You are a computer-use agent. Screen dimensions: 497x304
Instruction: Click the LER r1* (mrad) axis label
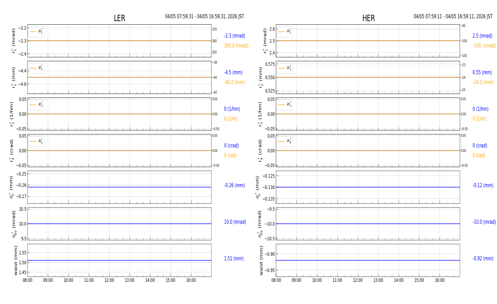pyautogui.click(x=14, y=41)
